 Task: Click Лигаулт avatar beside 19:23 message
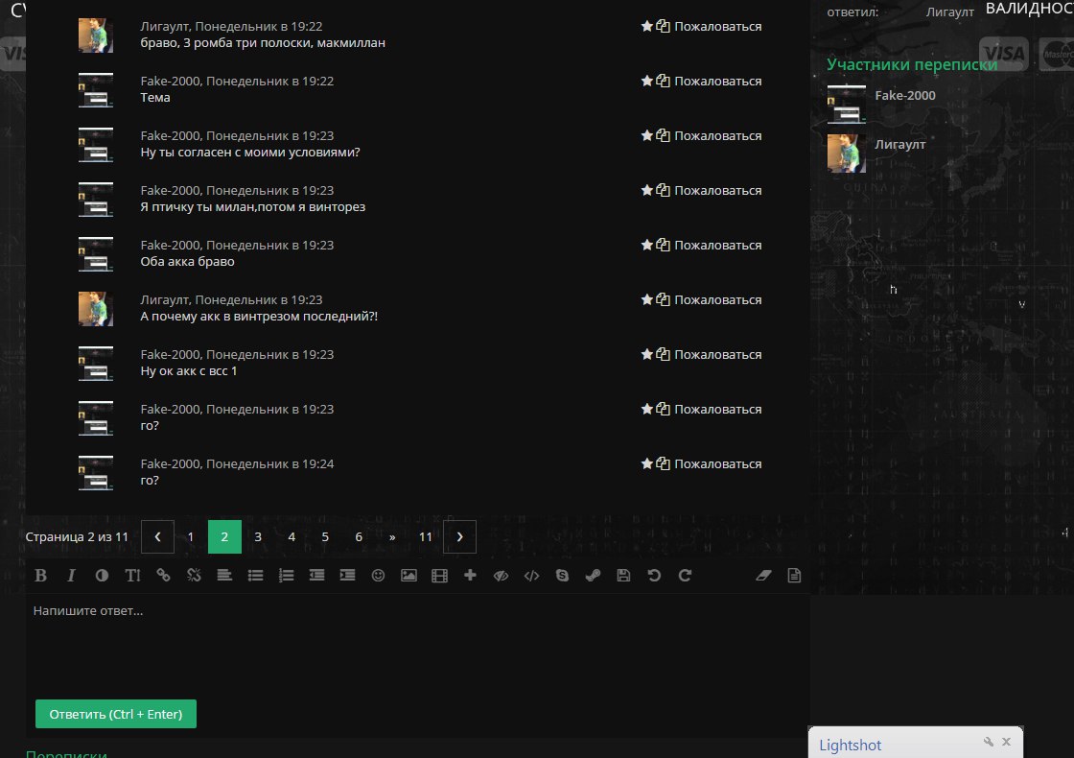pyautogui.click(x=96, y=309)
